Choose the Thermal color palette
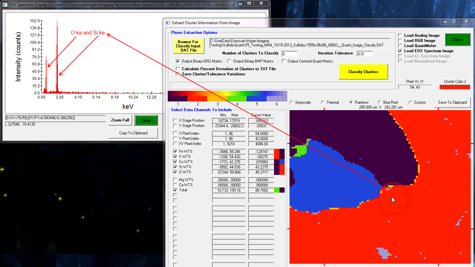 click(x=322, y=102)
